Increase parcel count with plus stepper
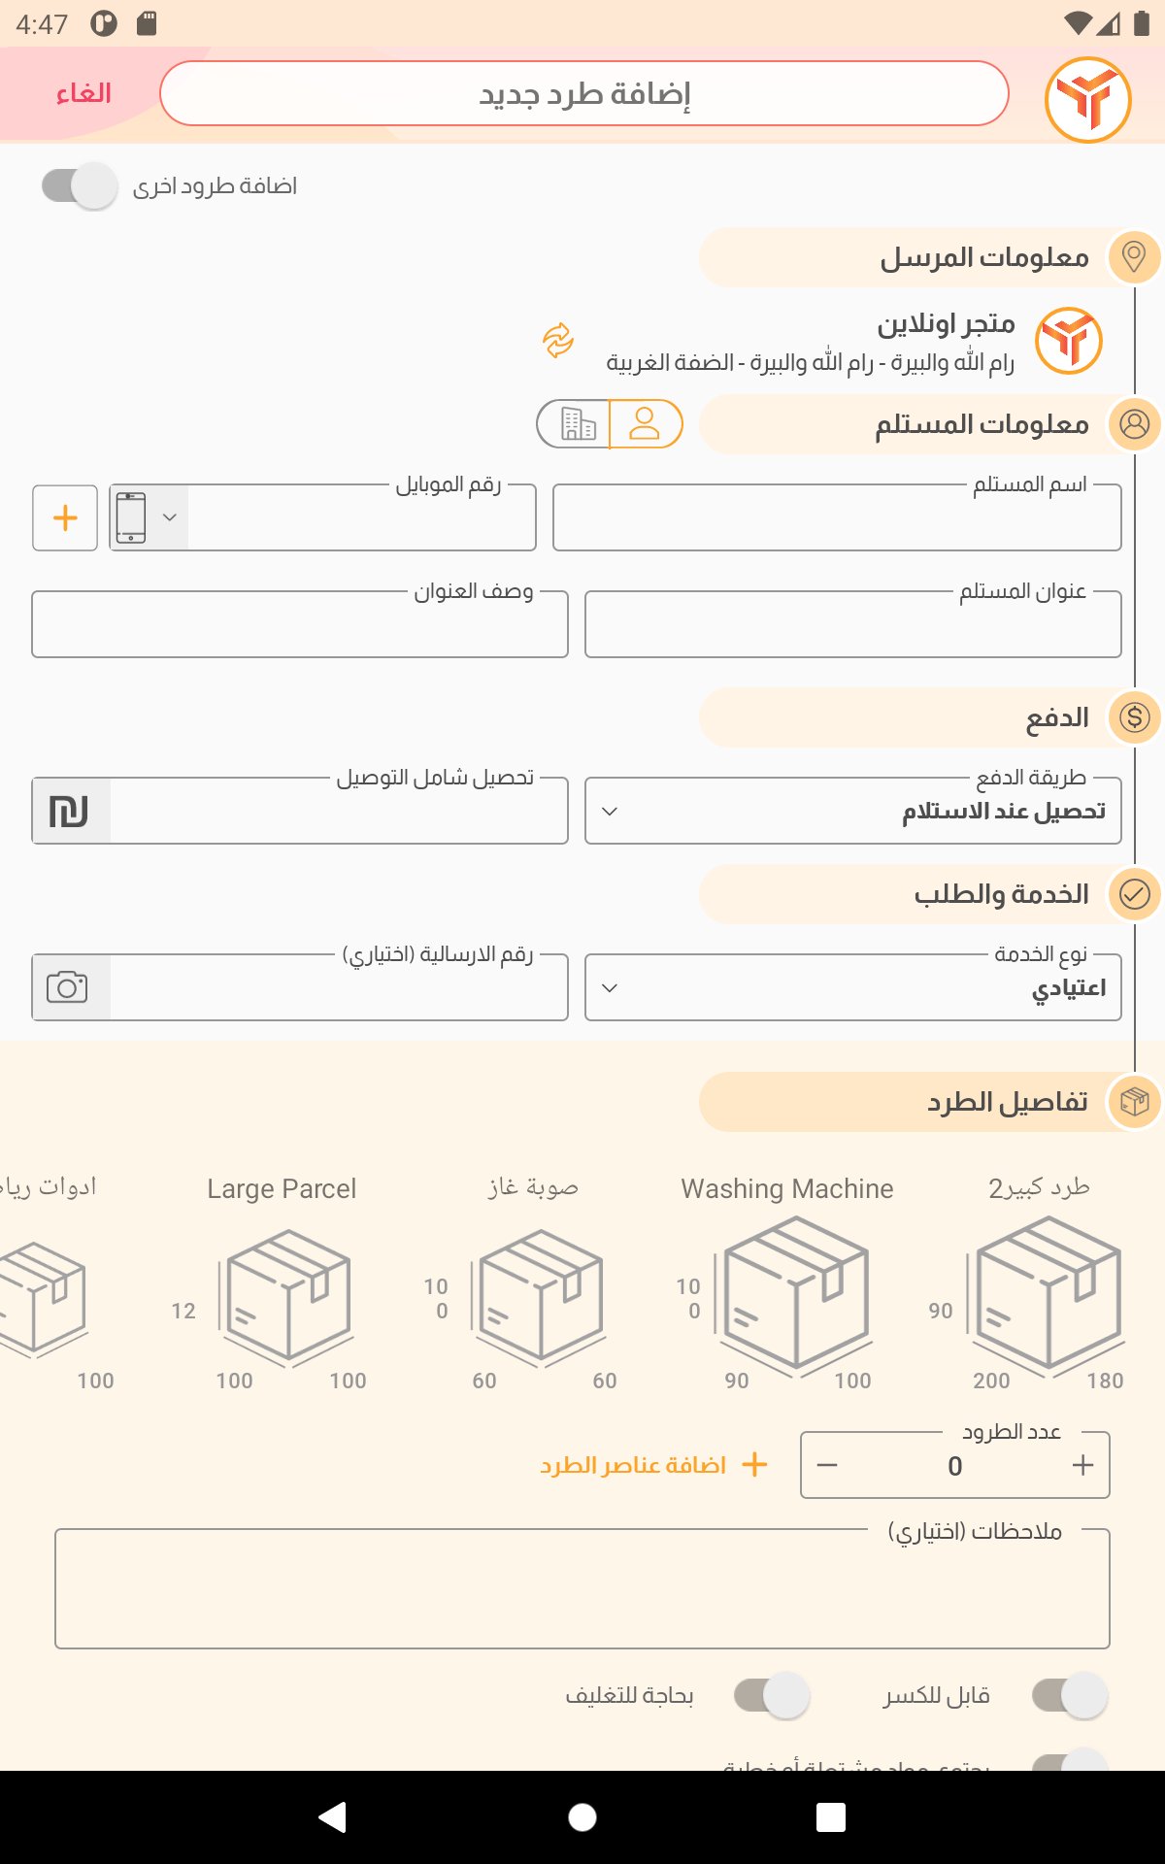Screen dimensions: 1165x1864 point(1082,1465)
